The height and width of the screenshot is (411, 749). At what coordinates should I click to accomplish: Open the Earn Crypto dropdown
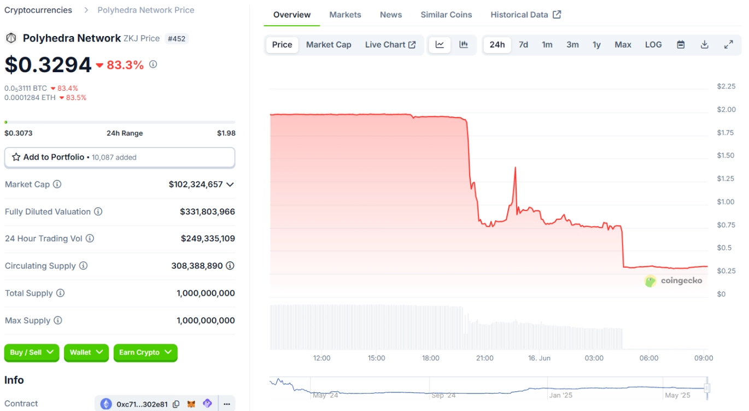pos(145,353)
